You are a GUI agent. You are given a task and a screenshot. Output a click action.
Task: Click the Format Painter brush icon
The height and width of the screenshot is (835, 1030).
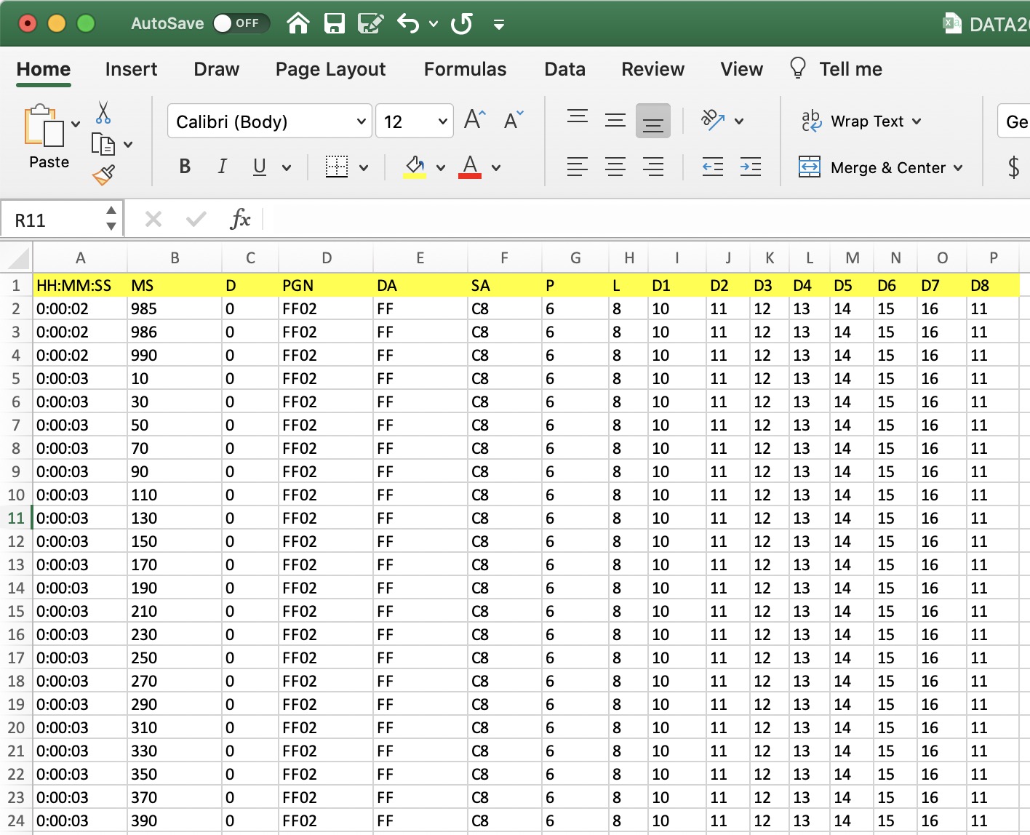pyautogui.click(x=103, y=175)
